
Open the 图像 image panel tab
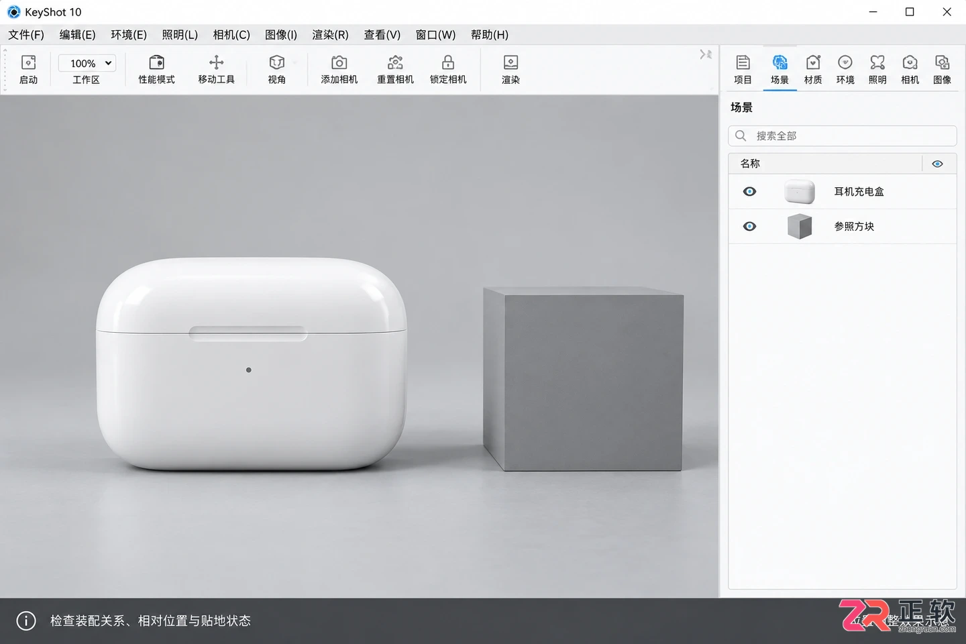click(942, 70)
